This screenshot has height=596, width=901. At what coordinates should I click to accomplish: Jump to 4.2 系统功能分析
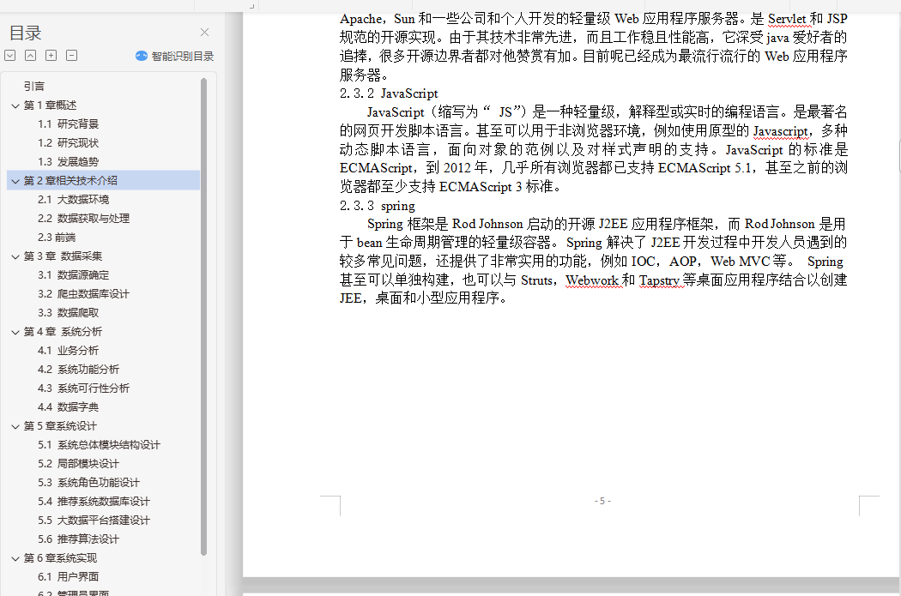[x=79, y=370]
